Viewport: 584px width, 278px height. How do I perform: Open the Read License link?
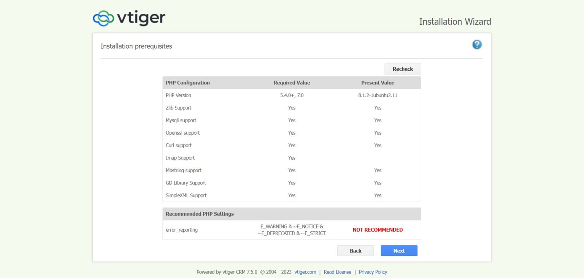[337, 272]
